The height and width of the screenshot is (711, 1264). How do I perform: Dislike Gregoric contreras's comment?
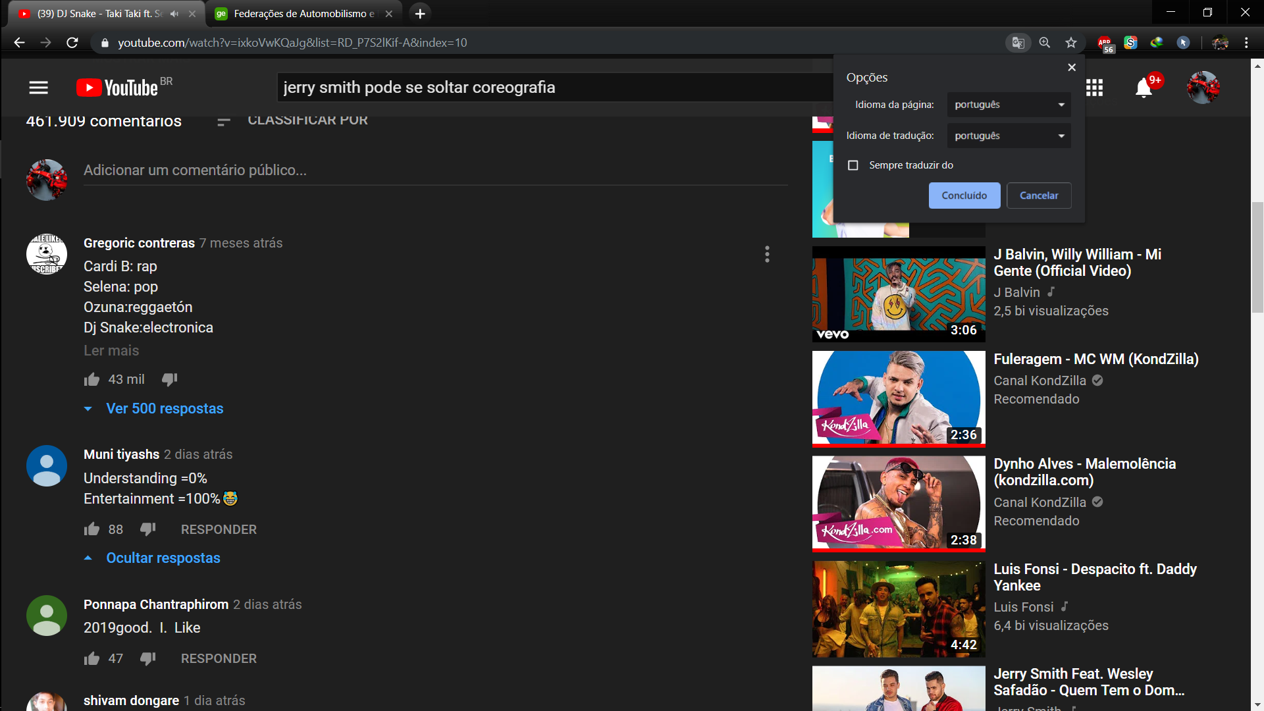coord(170,379)
